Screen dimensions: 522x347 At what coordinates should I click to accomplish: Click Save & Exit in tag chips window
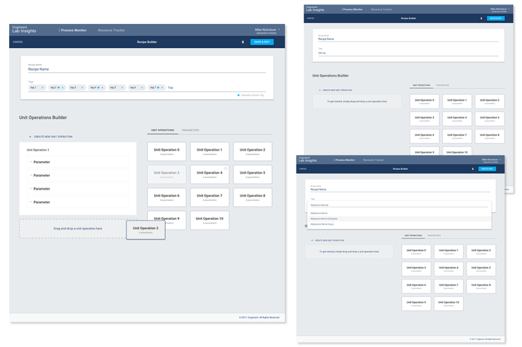tap(262, 42)
